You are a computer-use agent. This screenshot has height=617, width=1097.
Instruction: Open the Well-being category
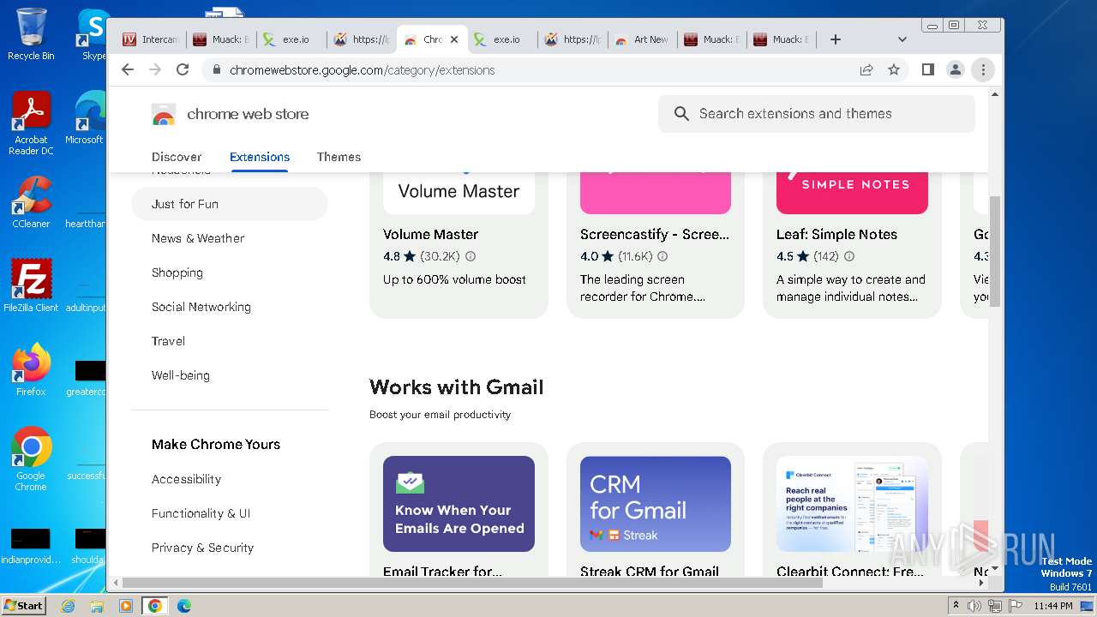coord(181,375)
